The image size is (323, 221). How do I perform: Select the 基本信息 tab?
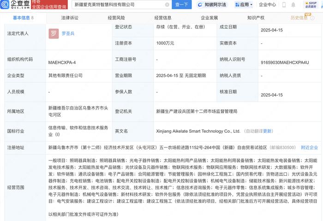[23, 18]
